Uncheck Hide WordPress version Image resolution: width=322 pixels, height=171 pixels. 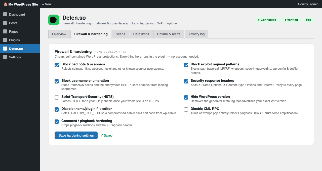point(186,98)
